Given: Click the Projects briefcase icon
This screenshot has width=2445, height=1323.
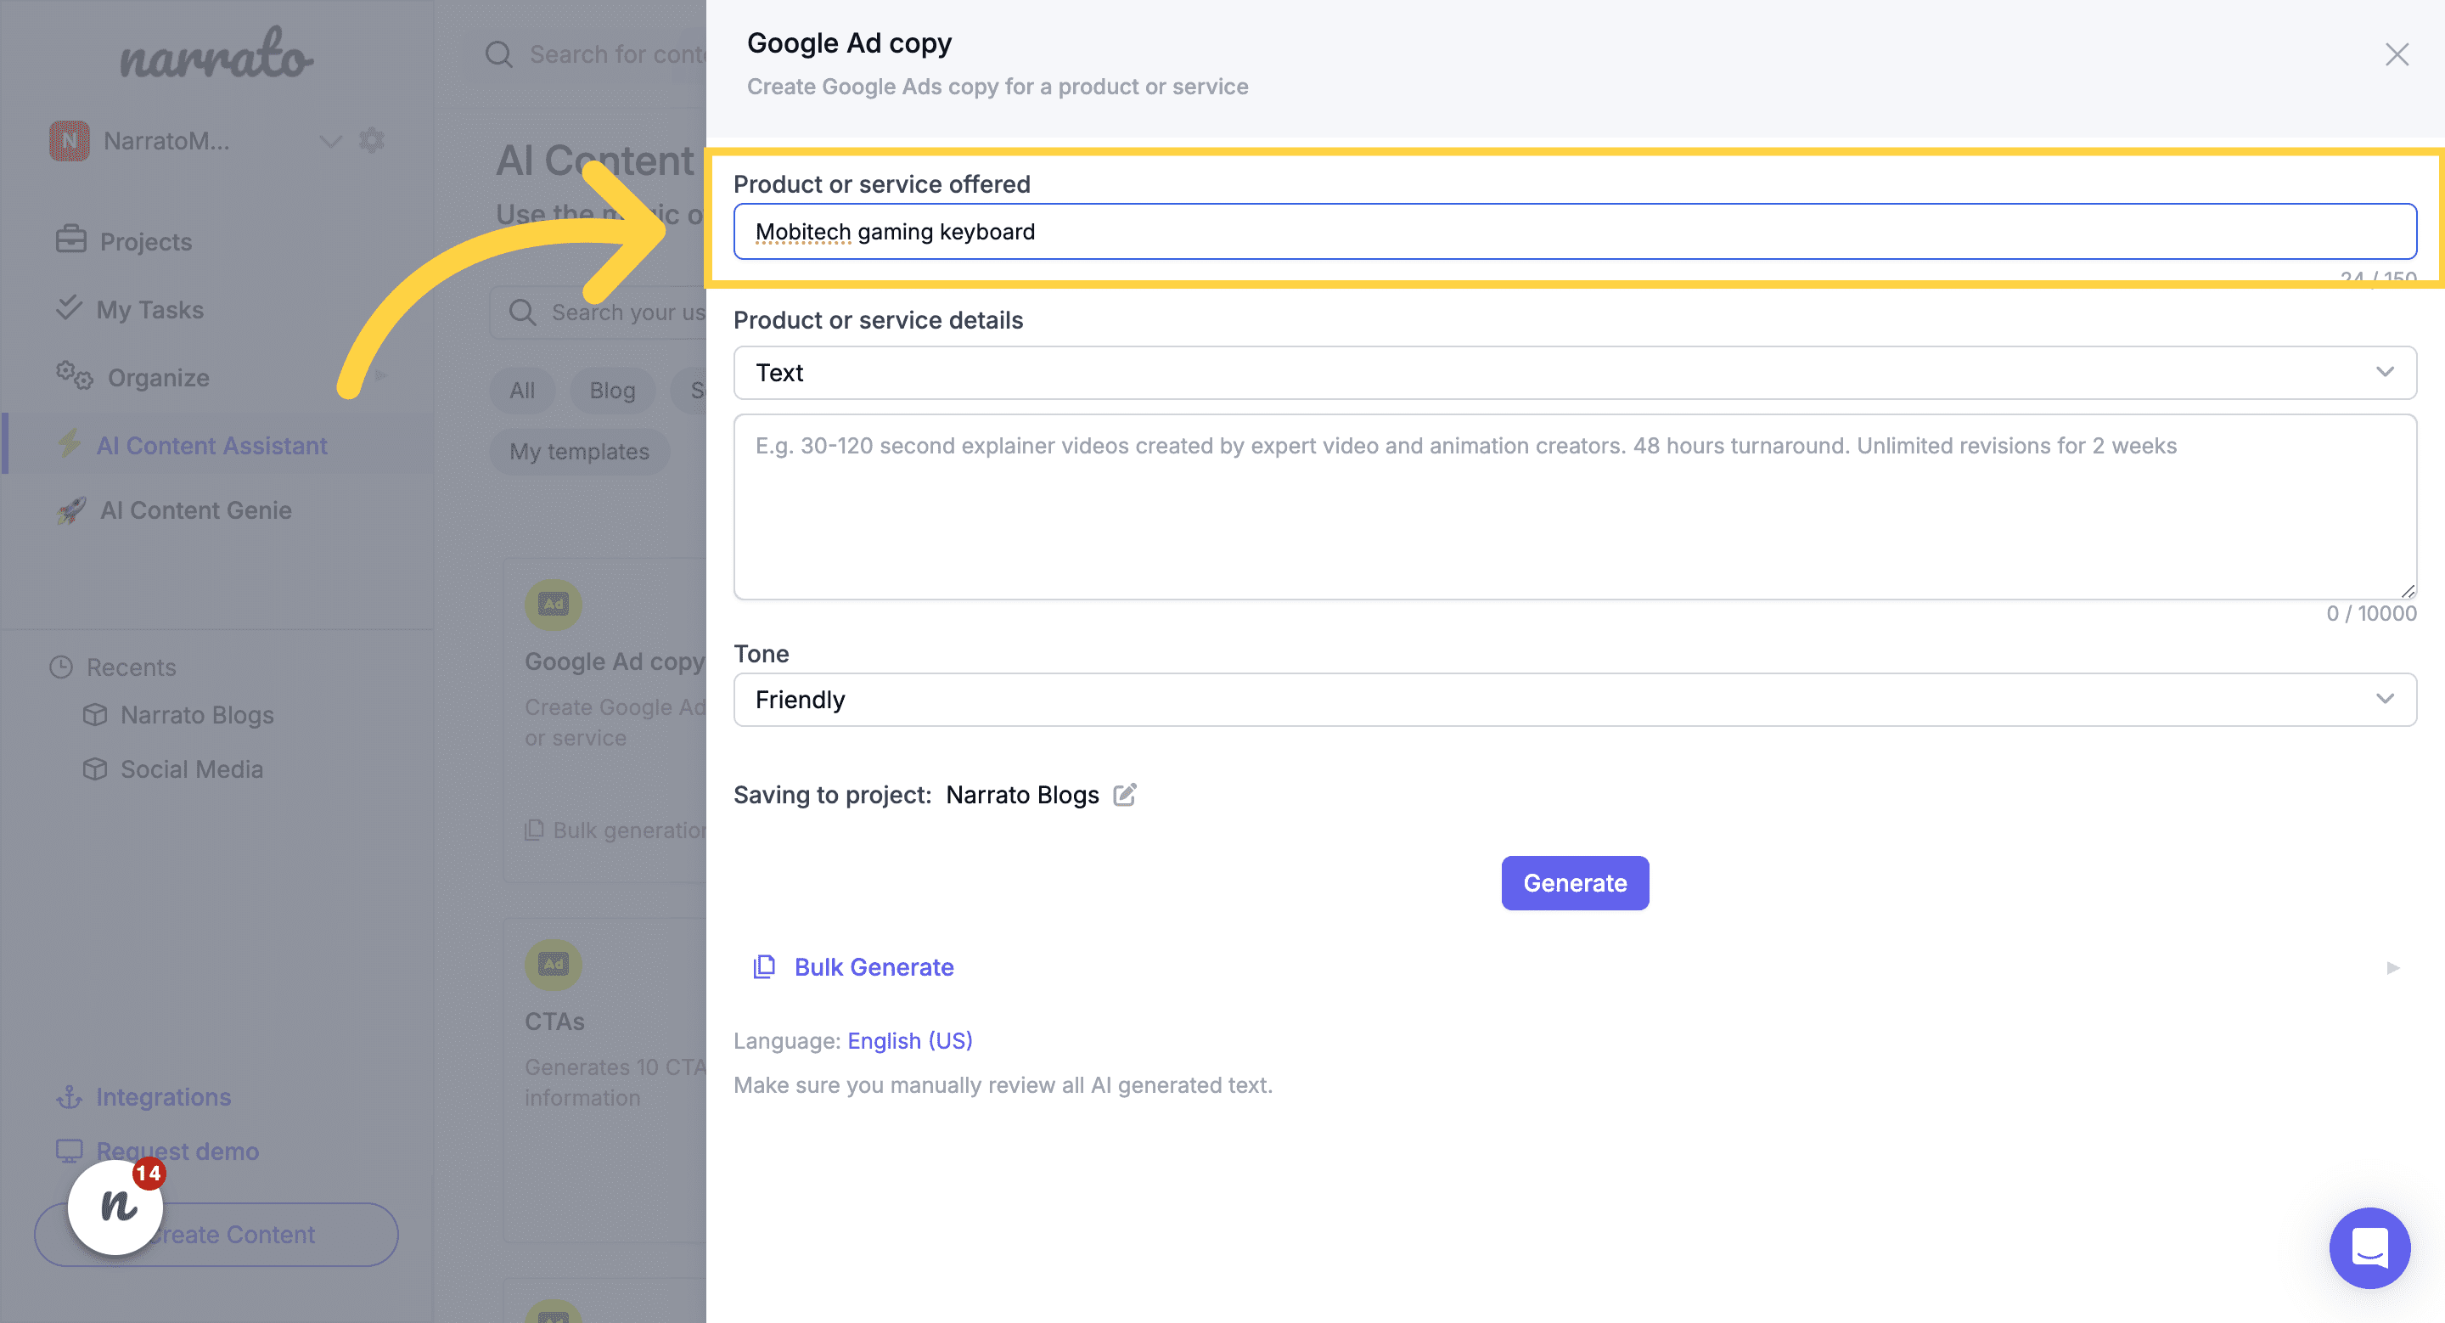Looking at the screenshot, I should 71,239.
